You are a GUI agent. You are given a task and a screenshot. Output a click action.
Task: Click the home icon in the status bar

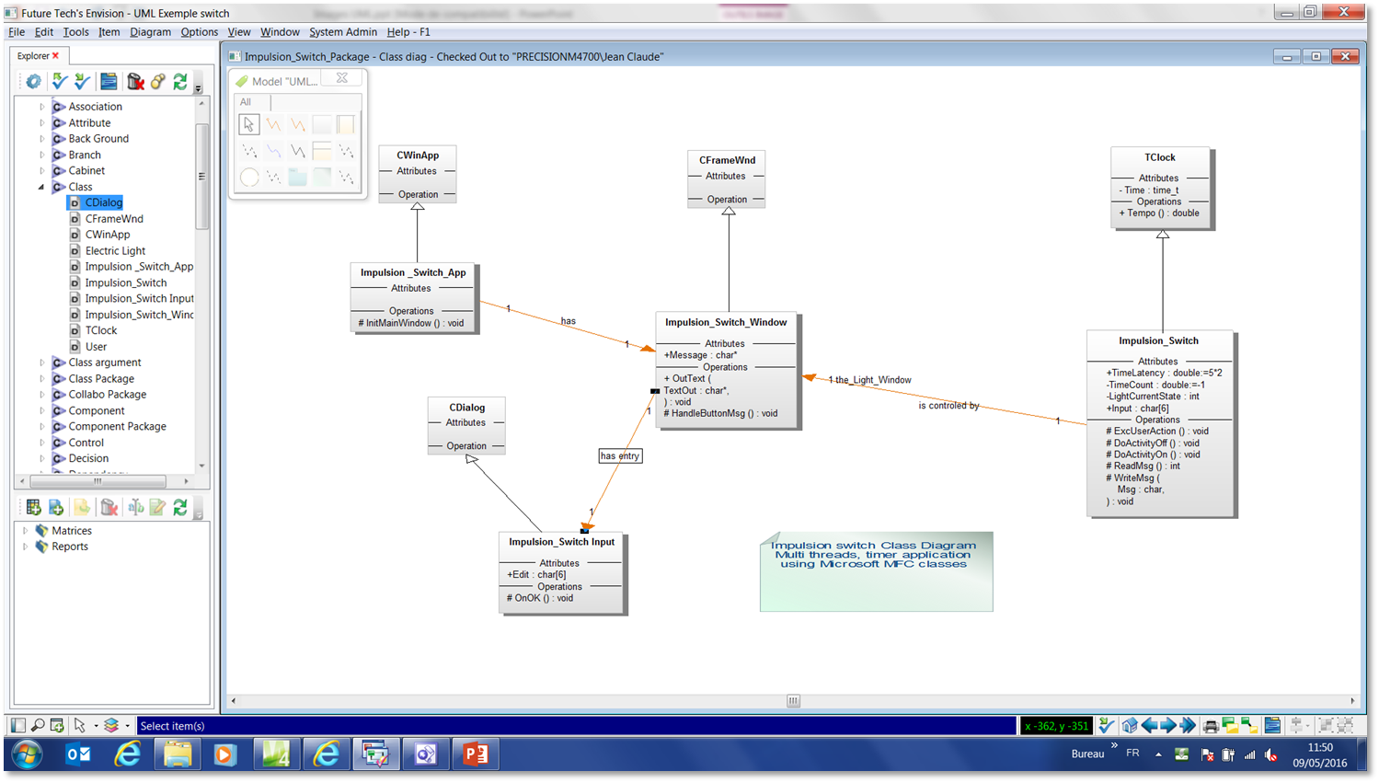click(x=1131, y=725)
